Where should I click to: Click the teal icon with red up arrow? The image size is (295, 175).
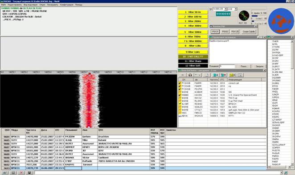223,75
